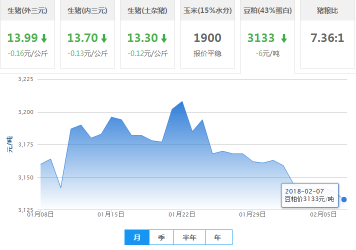
Task: Switch chart range to 季
Action: pos(161,237)
